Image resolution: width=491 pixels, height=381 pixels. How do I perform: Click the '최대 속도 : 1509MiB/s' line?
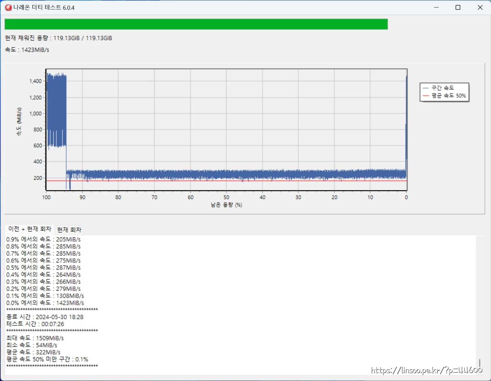pyautogui.click(x=35, y=338)
